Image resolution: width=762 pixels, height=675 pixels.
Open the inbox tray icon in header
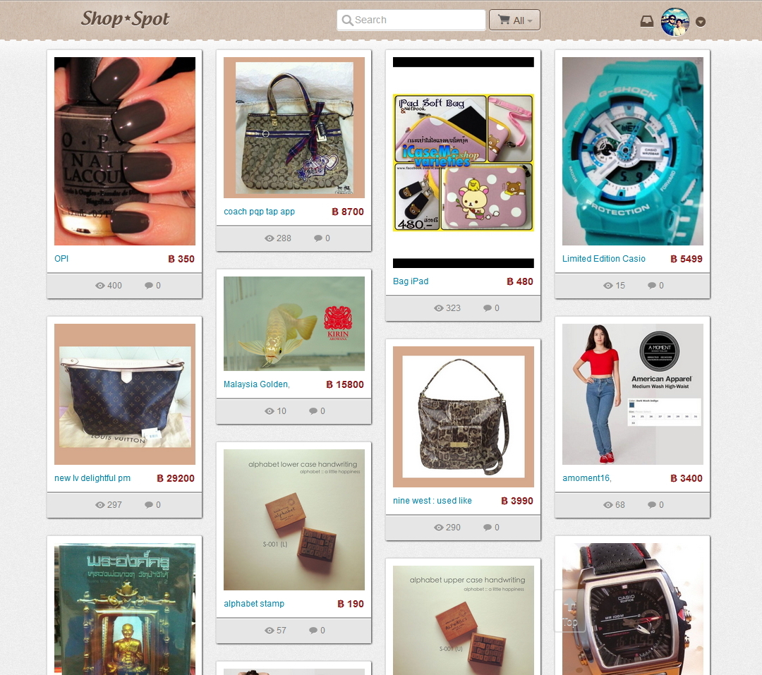[646, 21]
